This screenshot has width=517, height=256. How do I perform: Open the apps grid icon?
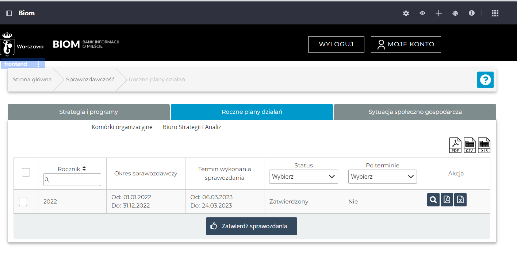(495, 13)
